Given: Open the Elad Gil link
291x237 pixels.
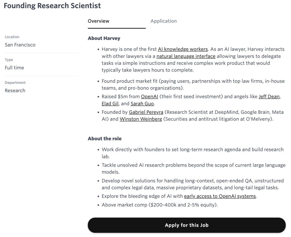Looking at the screenshot, I should [110, 104].
